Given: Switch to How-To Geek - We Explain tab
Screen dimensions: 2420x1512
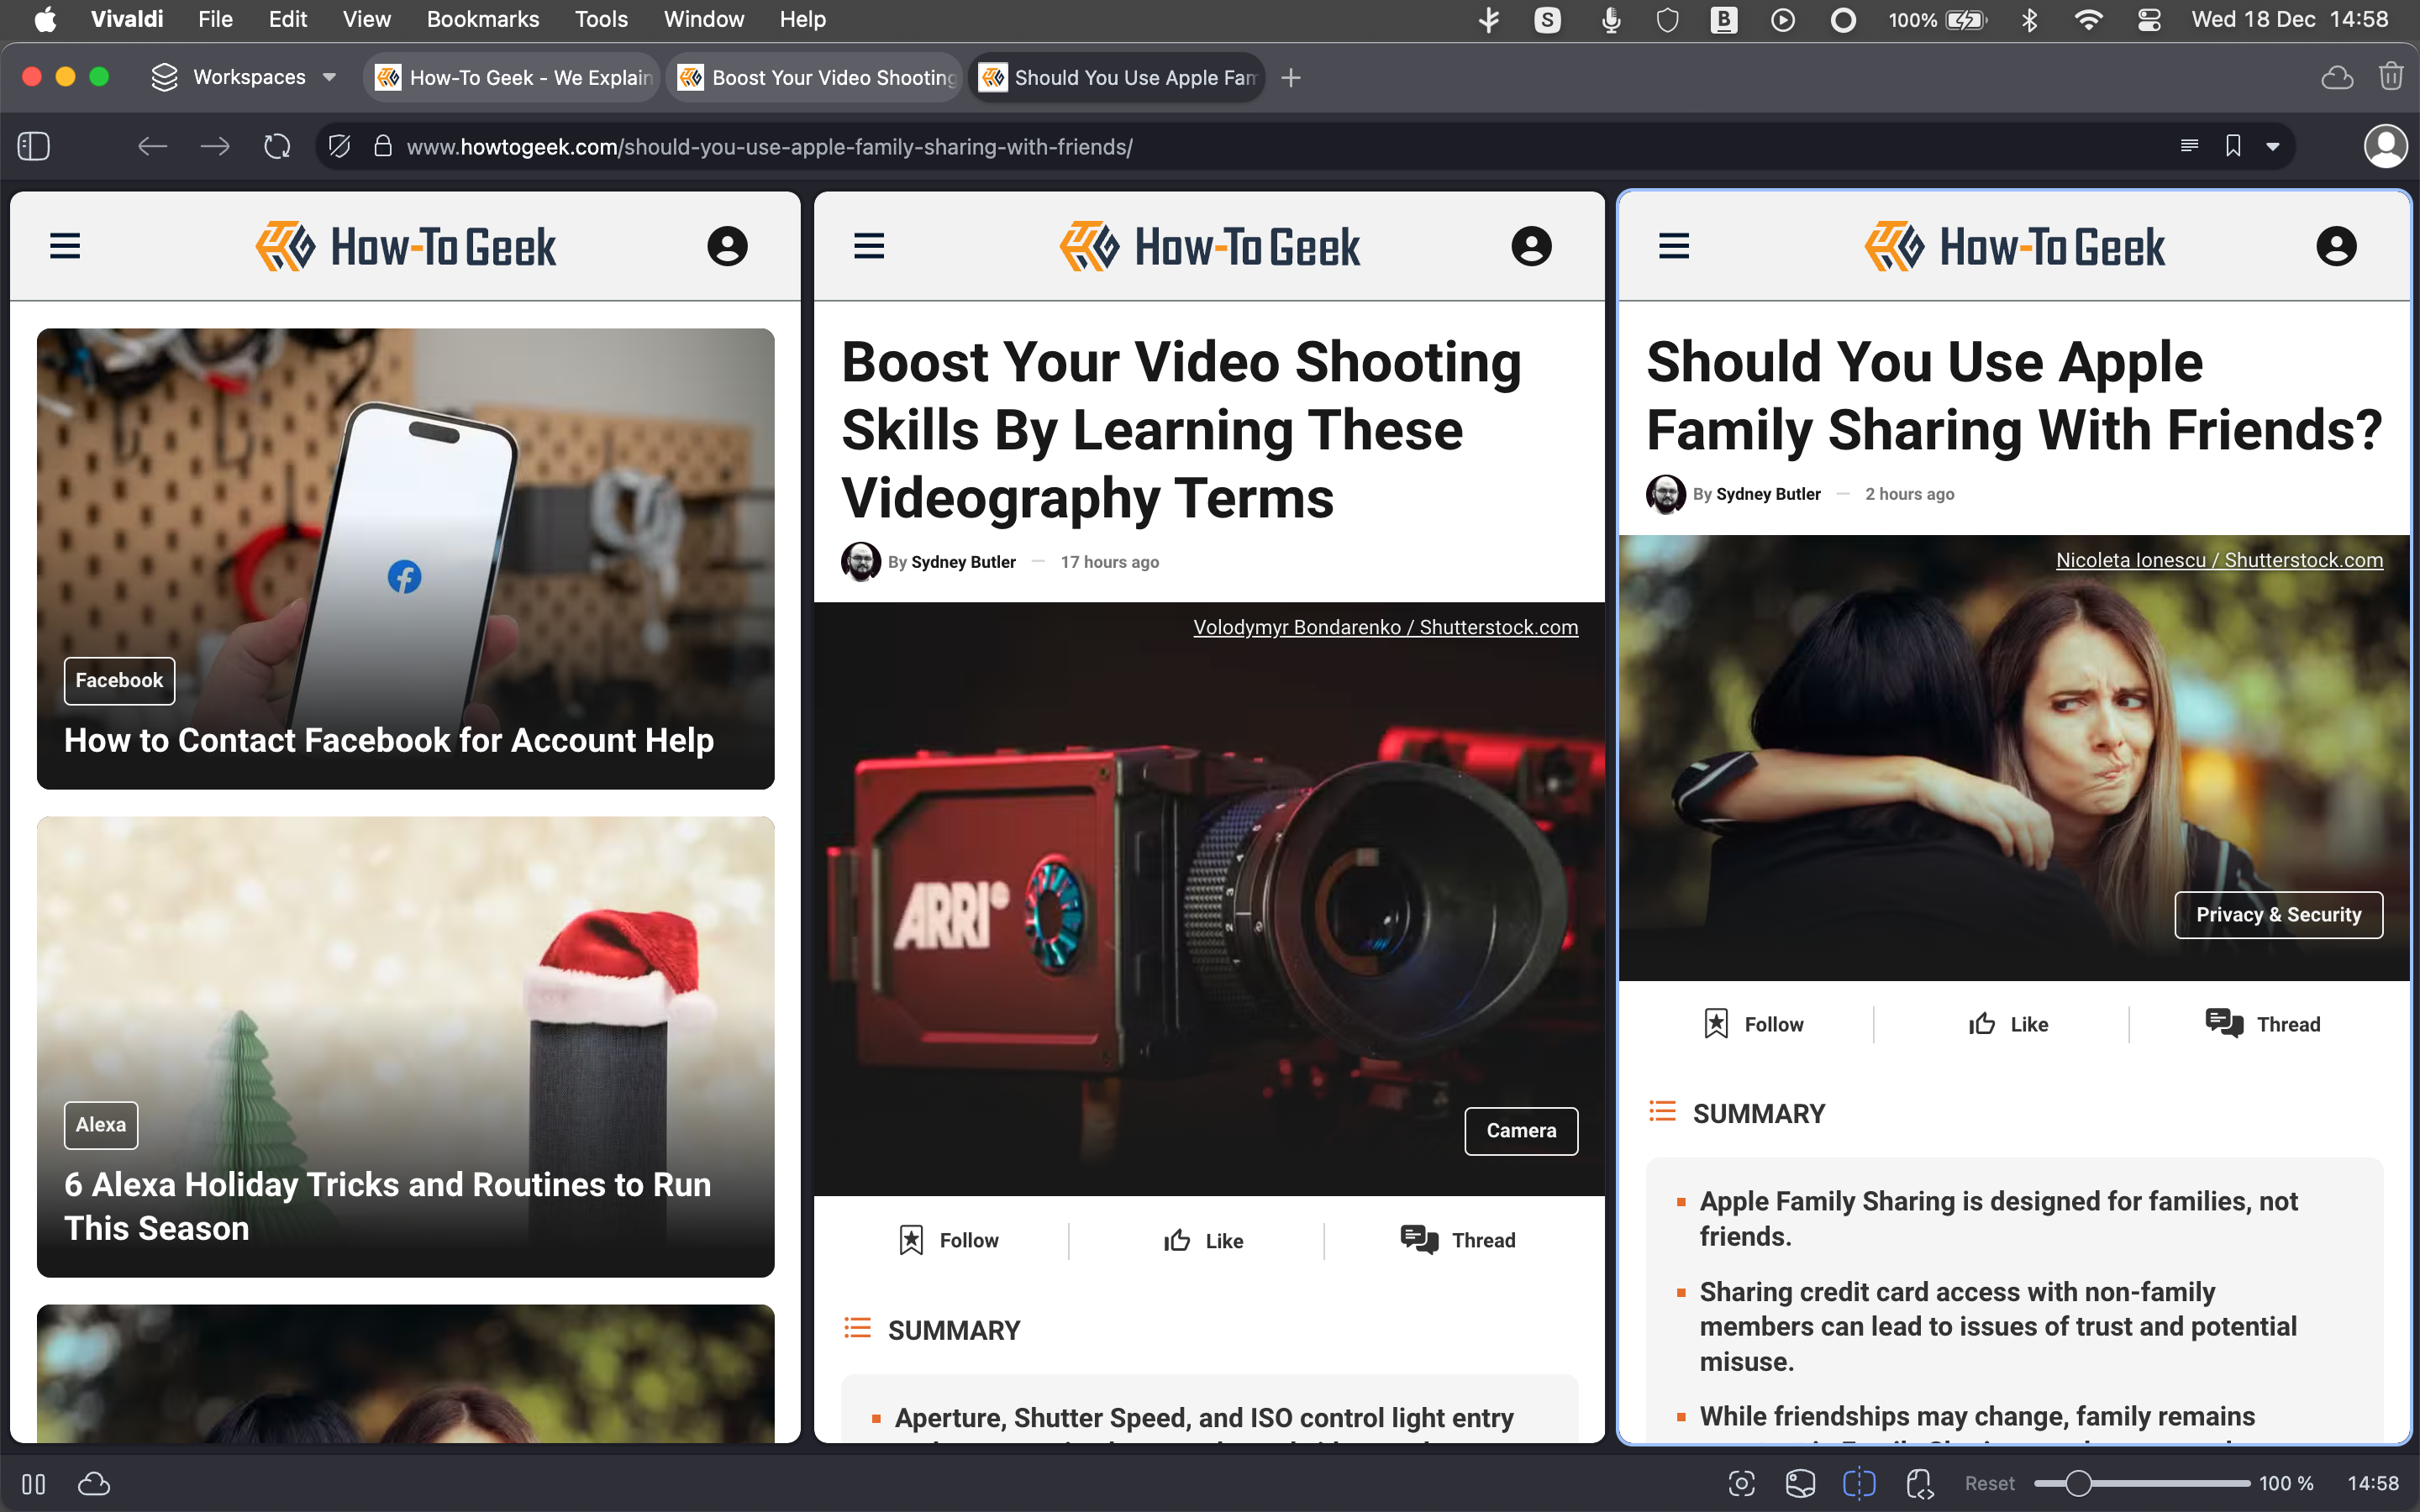Looking at the screenshot, I should coord(513,77).
